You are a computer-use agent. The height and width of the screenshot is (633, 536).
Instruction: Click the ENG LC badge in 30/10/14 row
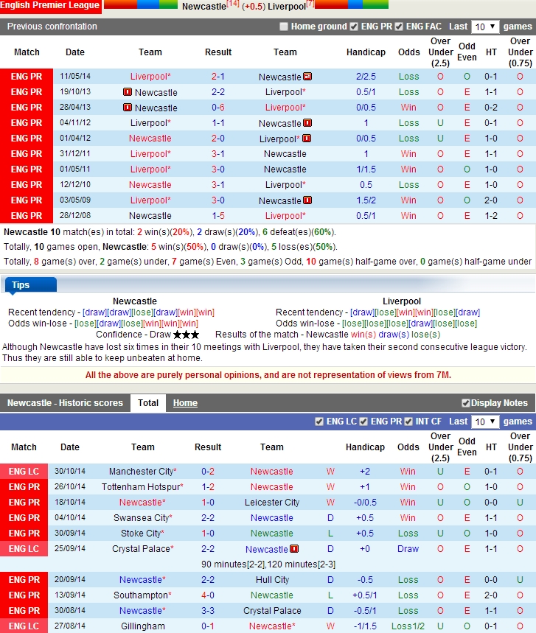(24, 471)
